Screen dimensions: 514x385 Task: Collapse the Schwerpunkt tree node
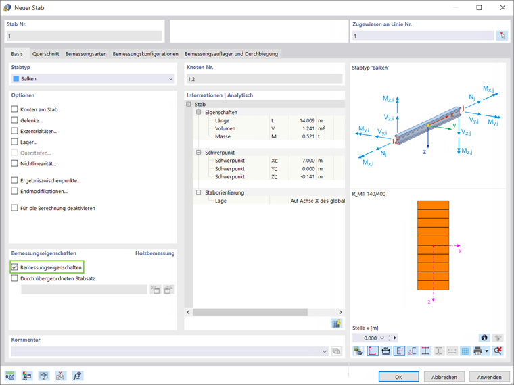(198, 153)
